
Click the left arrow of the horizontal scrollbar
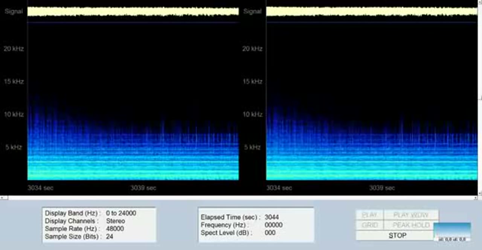(x=2, y=198)
